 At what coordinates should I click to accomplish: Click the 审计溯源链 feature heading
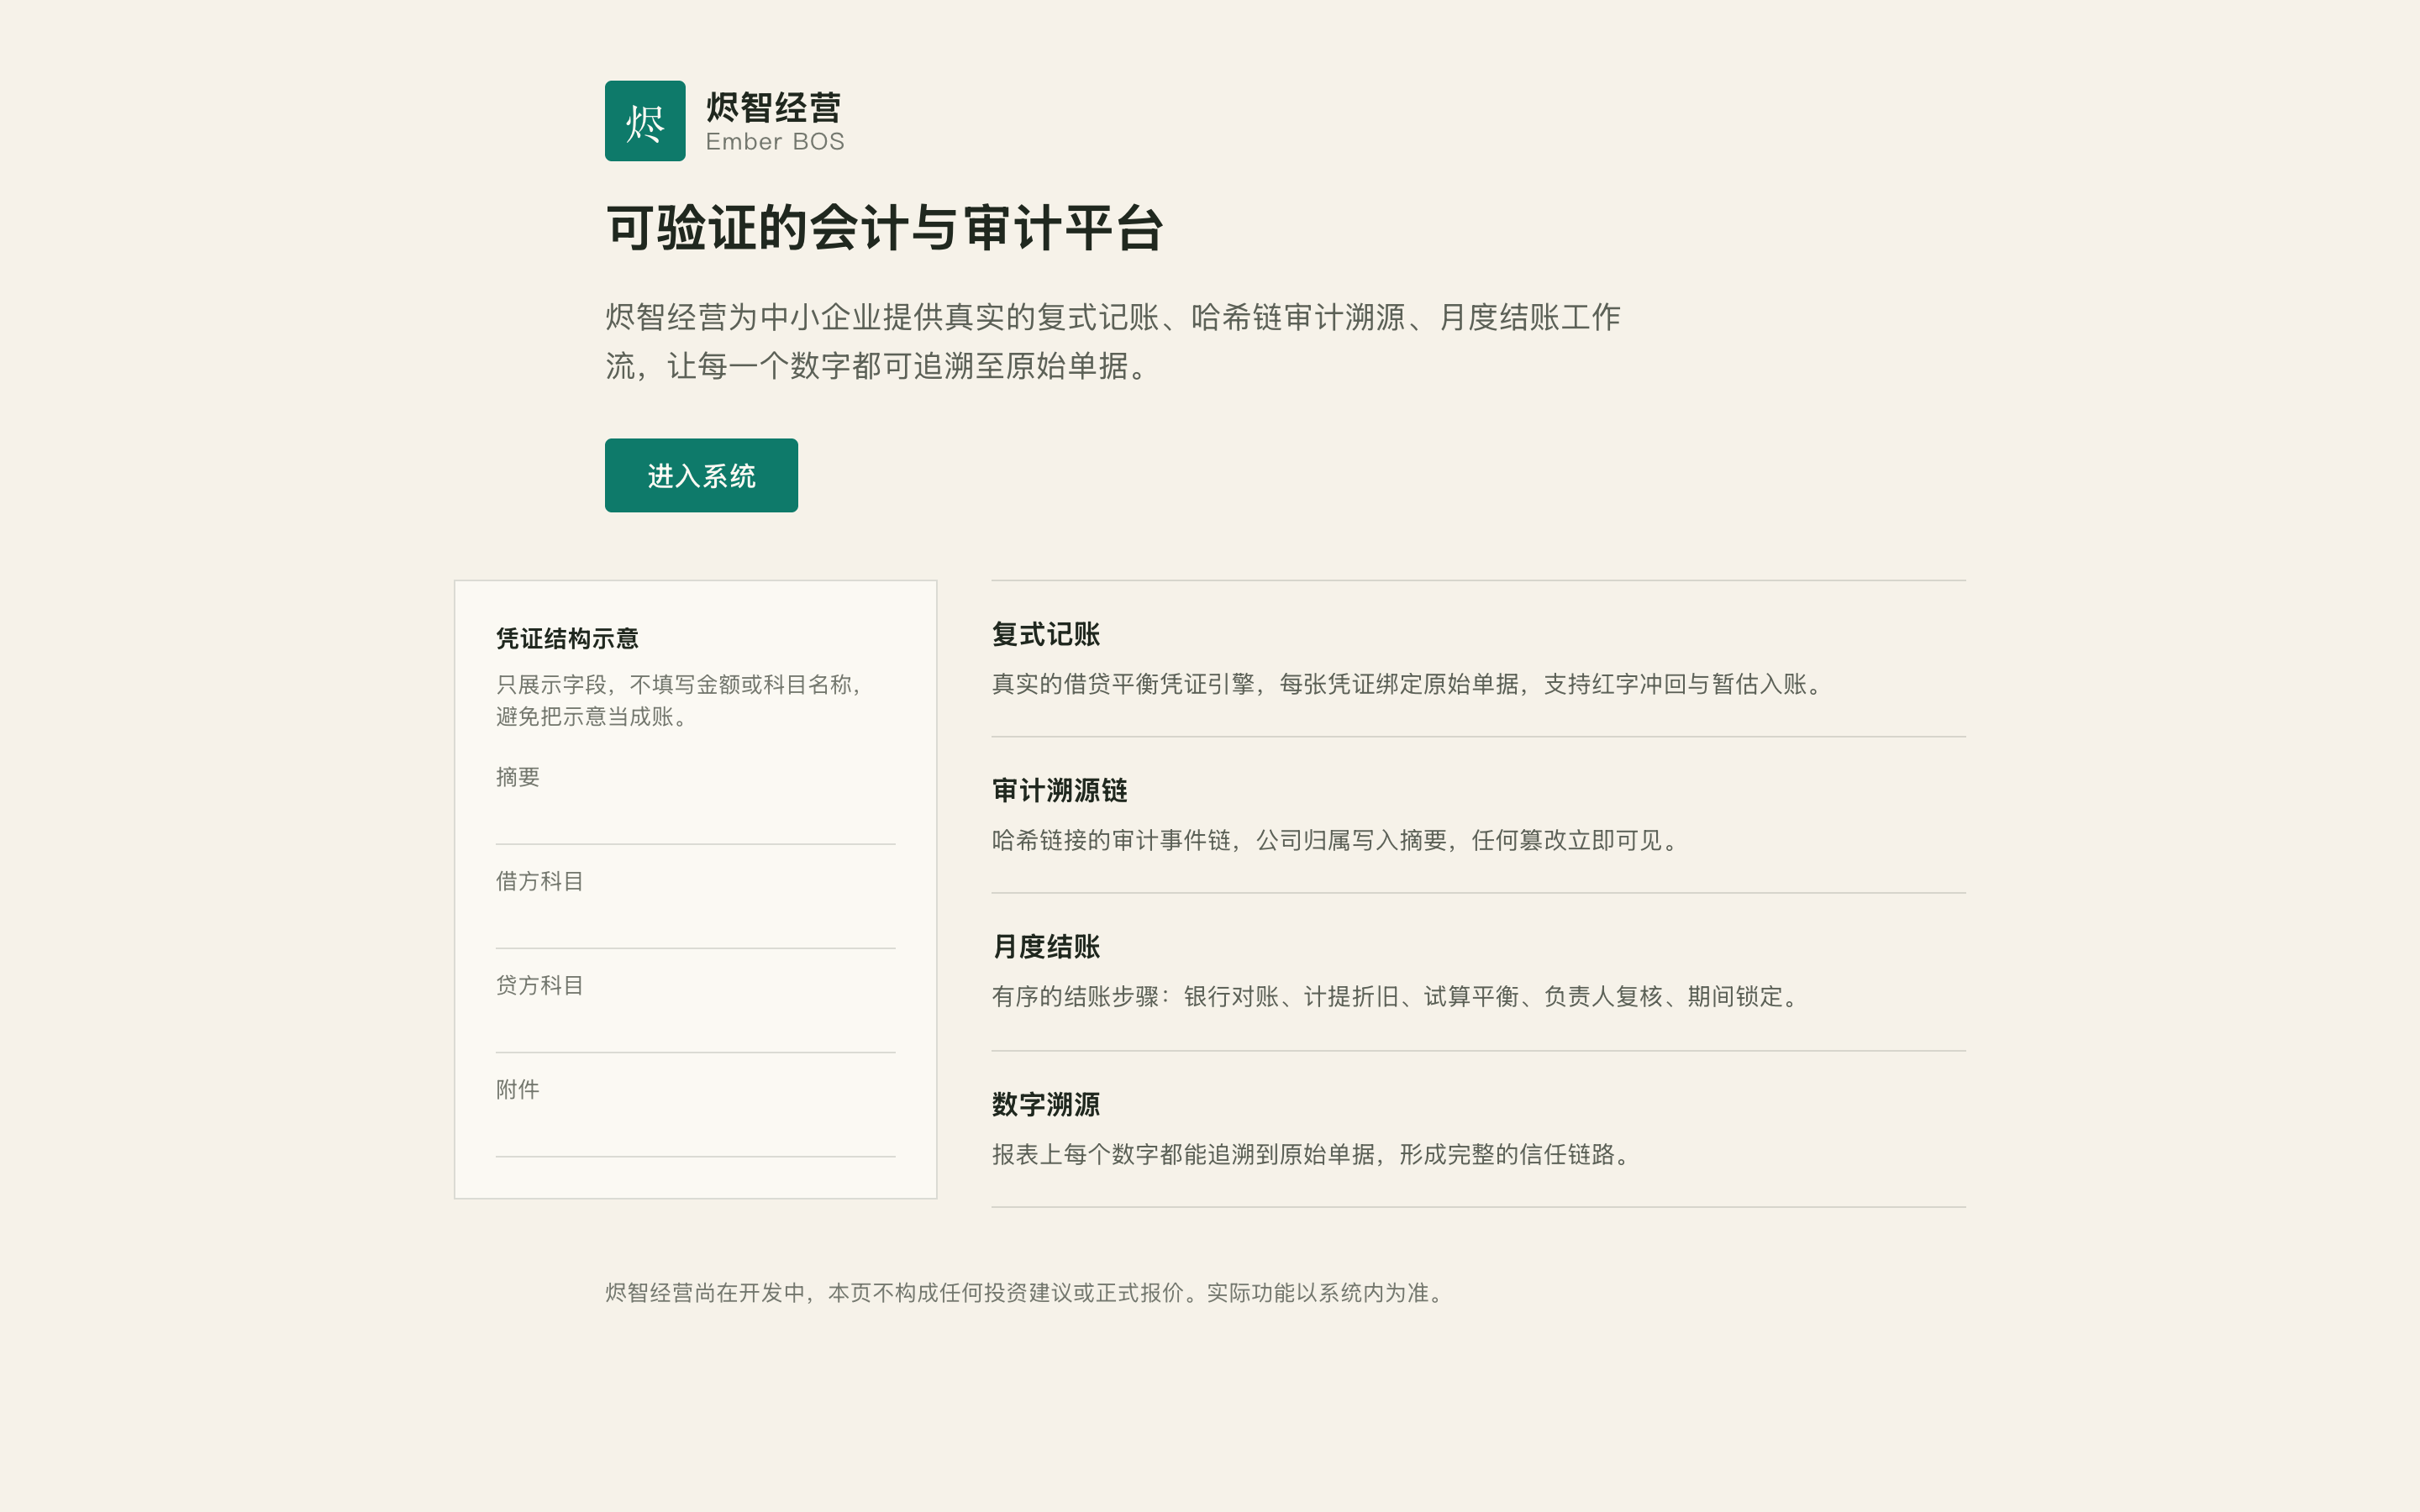coord(1060,790)
